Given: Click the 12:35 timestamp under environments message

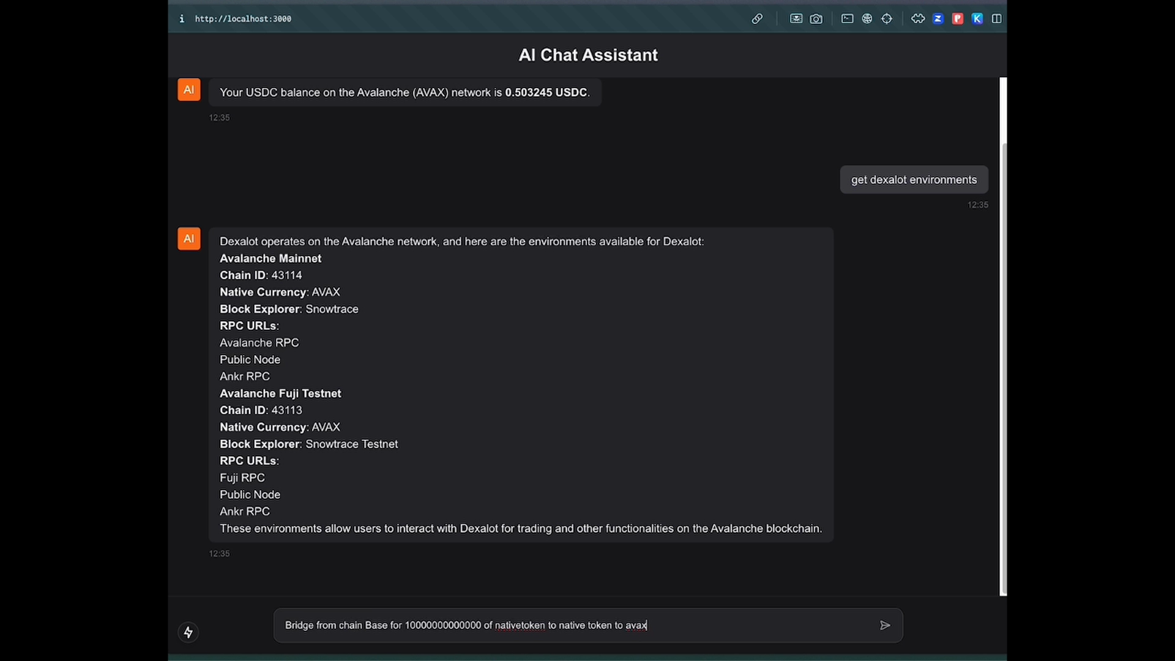Looking at the screenshot, I should (219, 553).
